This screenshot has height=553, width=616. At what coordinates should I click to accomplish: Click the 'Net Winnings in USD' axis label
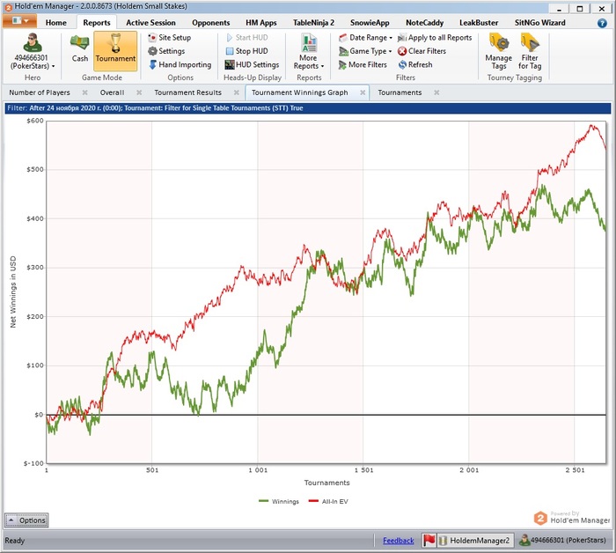point(13,291)
